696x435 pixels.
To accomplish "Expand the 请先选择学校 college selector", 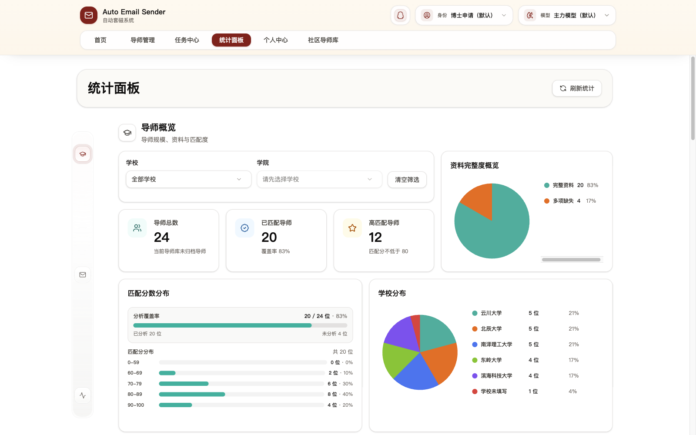I will point(319,179).
